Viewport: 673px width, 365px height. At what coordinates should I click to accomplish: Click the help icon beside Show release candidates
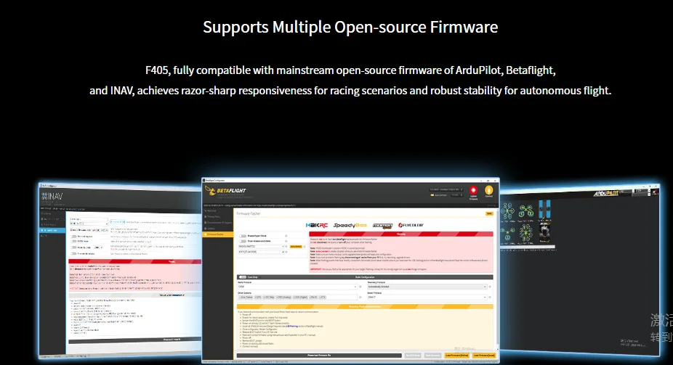coord(286,241)
